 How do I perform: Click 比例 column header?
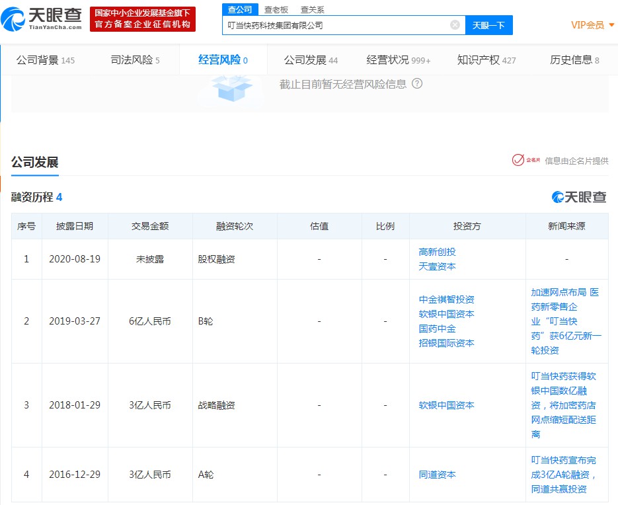(385, 226)
